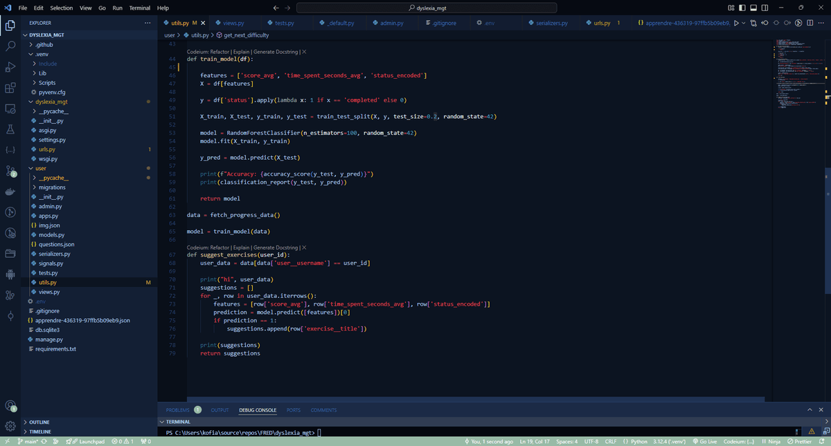831x446 pixels.
Task: Open the Accounts menu icon
Action: pos(10,406)
